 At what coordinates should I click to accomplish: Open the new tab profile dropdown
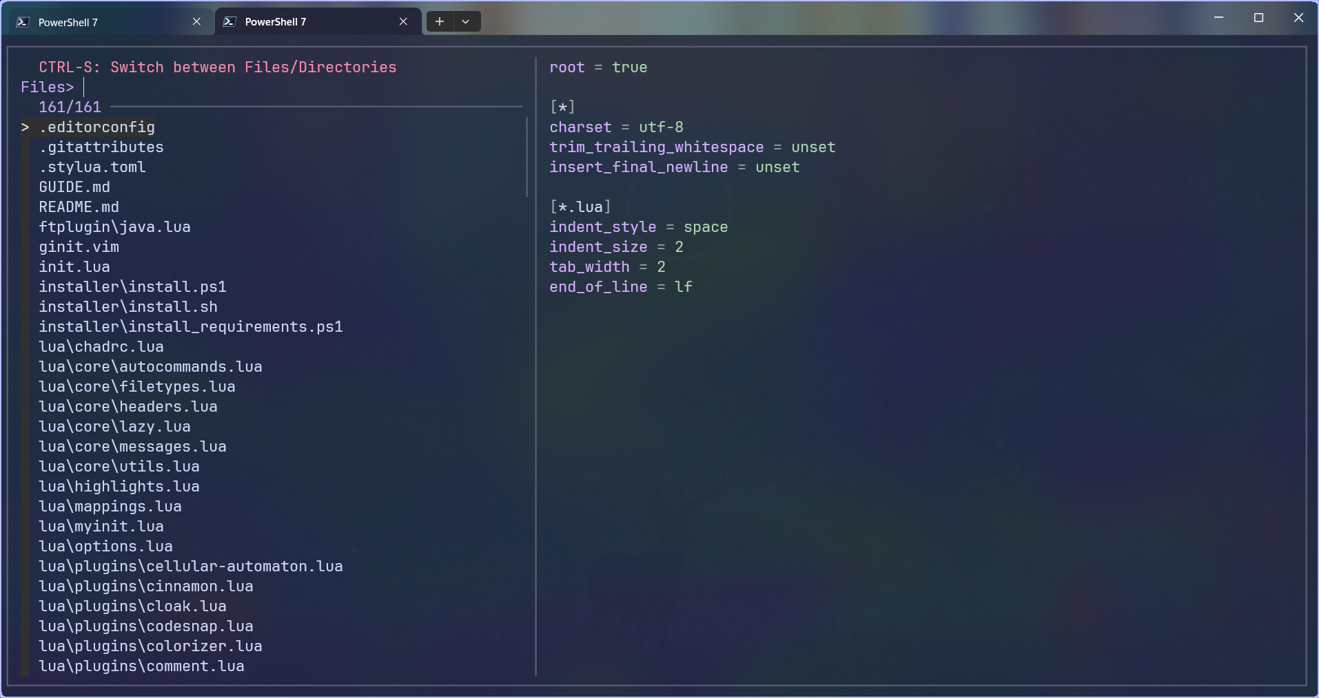click(466, 21)
